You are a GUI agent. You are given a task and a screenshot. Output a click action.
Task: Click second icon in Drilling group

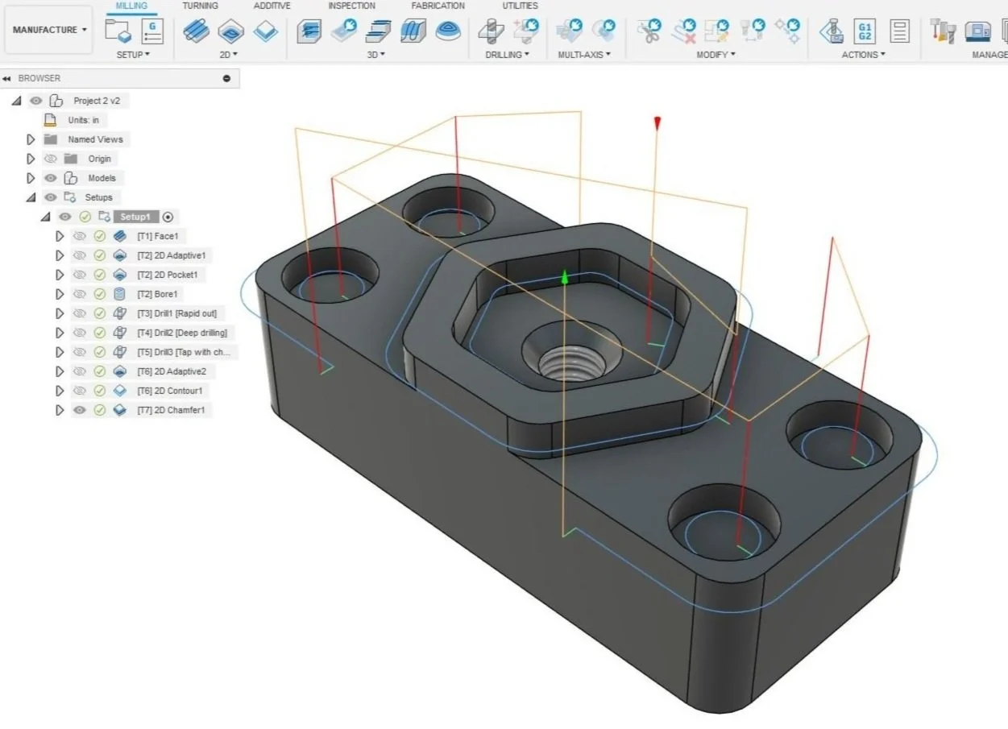[x=526, y=31]
